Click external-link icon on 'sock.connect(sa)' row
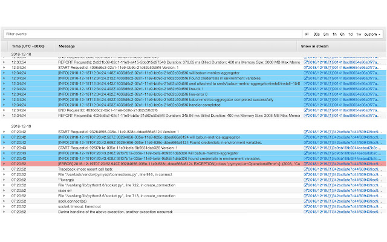This screenshot has height=242, width=387. click(x=305, y=201)
